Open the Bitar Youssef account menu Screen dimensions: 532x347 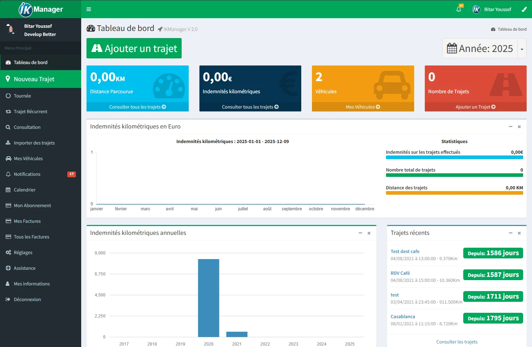497,9
